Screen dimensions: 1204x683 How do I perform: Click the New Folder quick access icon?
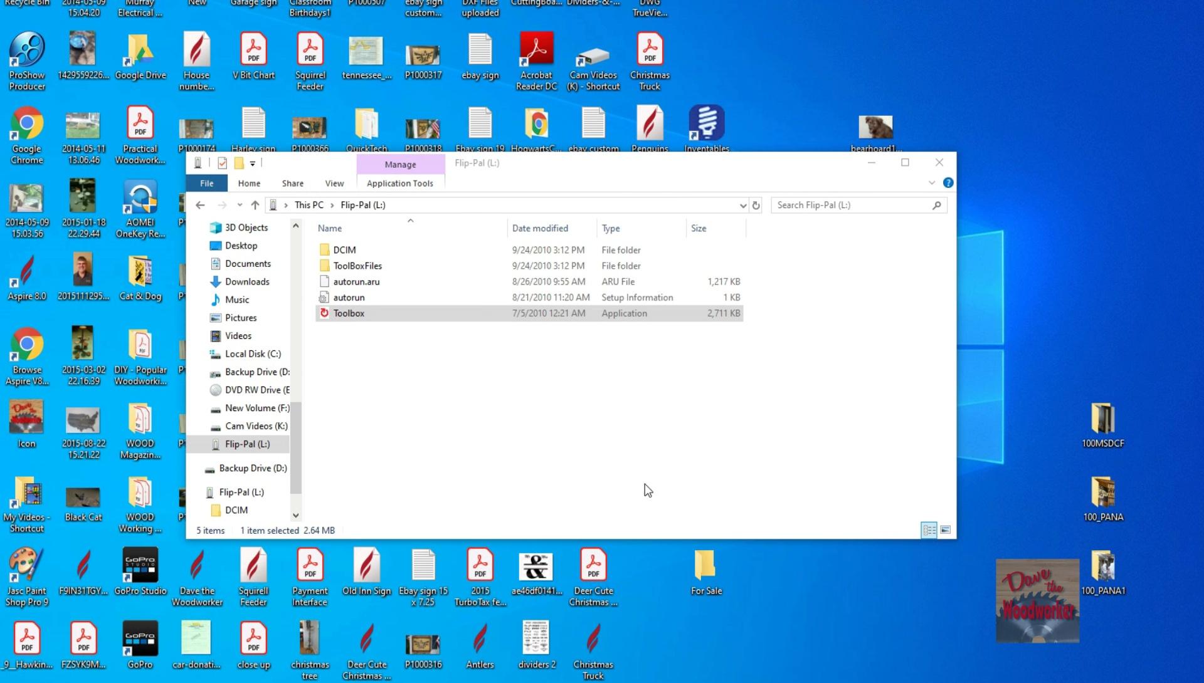[239, 164]
